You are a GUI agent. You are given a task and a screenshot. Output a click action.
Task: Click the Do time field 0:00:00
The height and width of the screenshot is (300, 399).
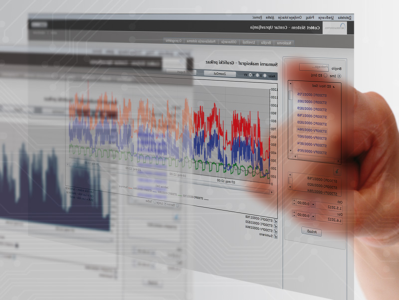tap(303, 215)
